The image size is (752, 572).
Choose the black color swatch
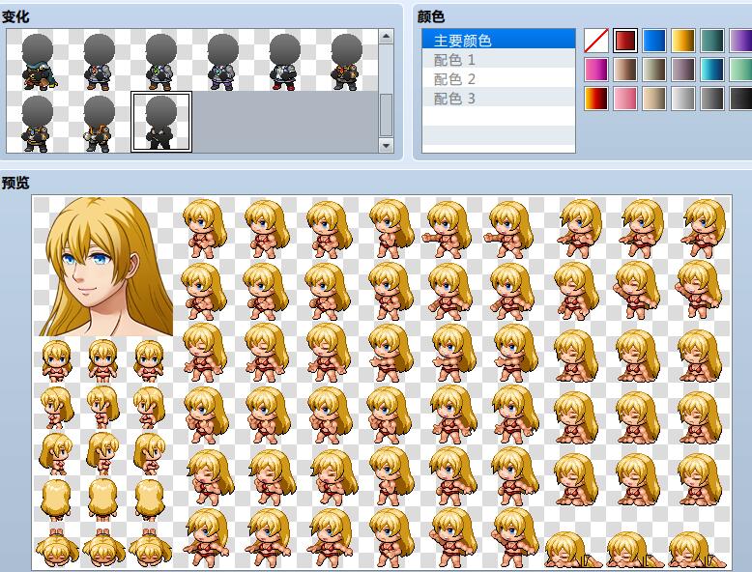point(740,98)
